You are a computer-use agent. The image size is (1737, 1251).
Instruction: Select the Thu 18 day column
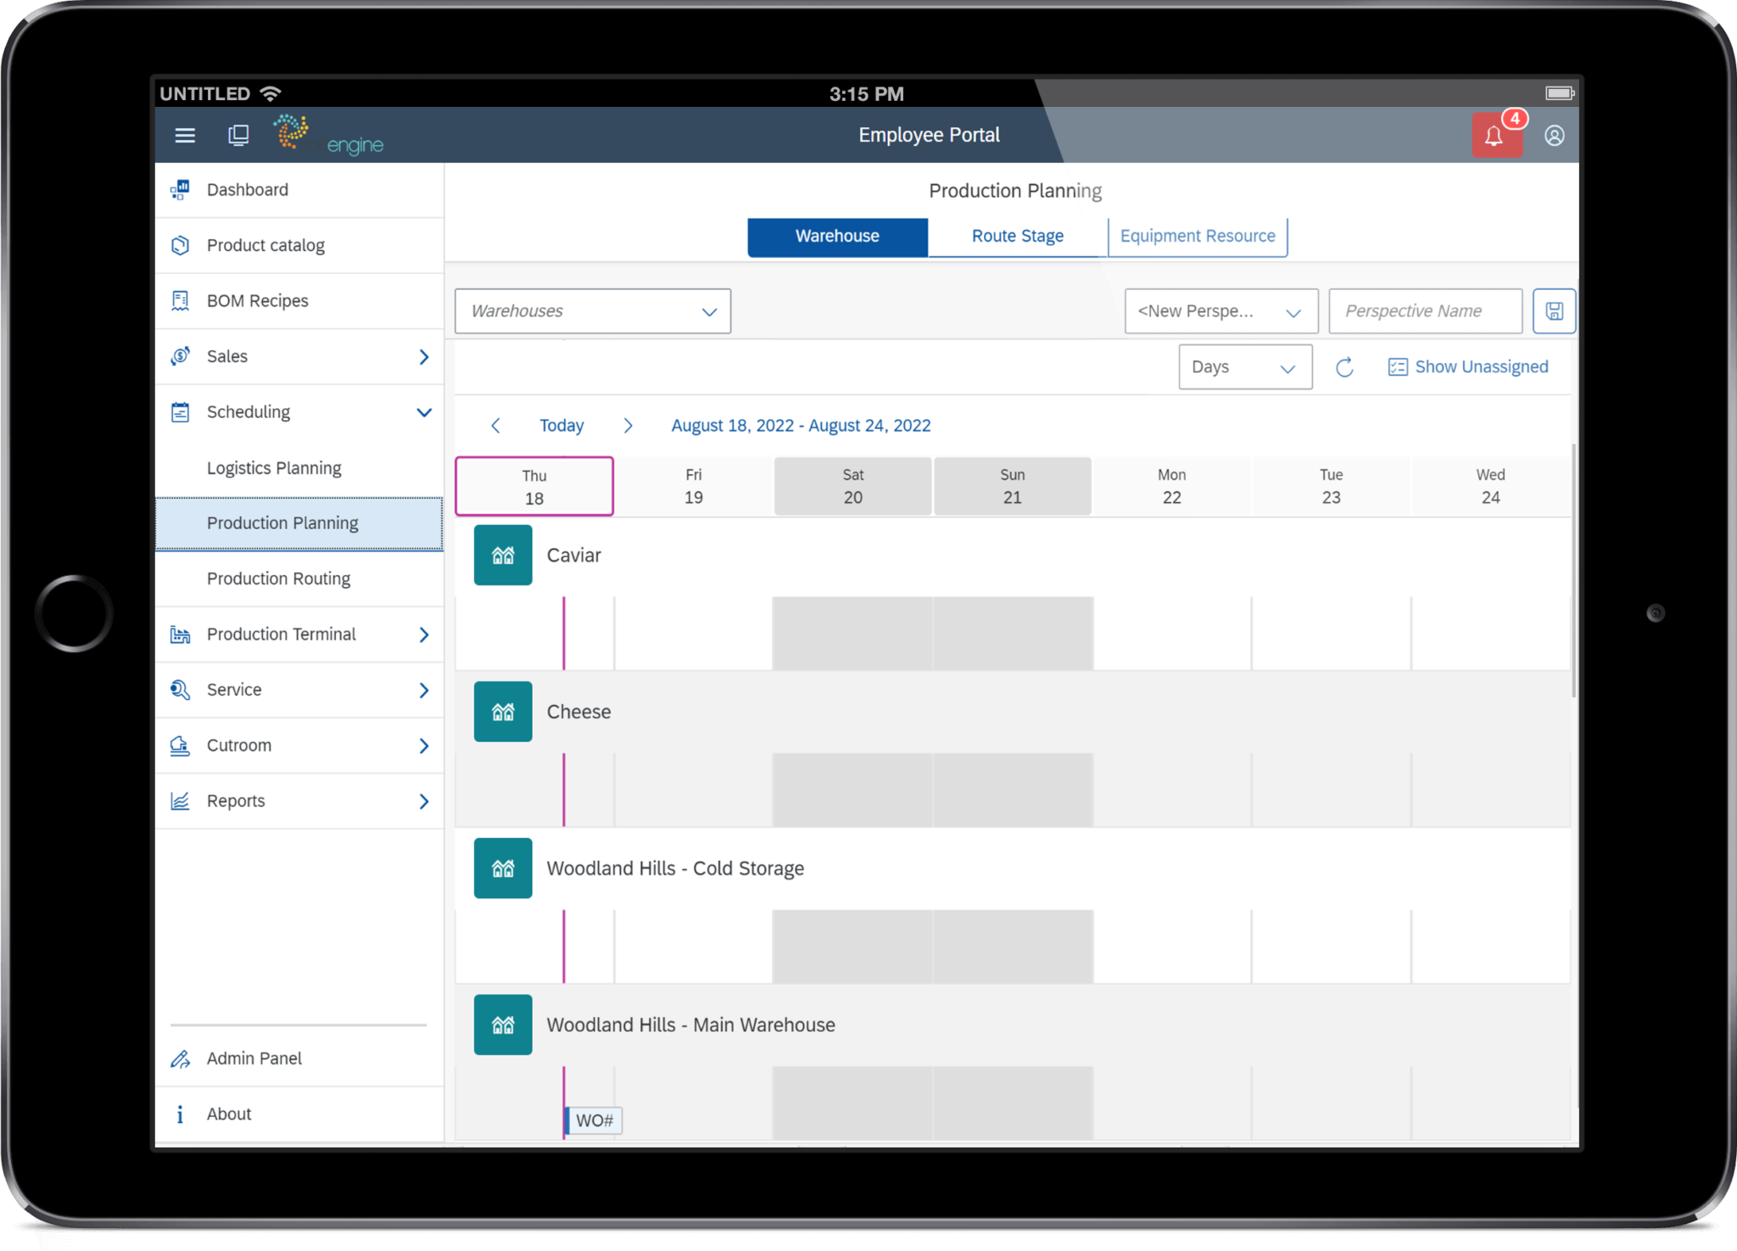point(533,486)
